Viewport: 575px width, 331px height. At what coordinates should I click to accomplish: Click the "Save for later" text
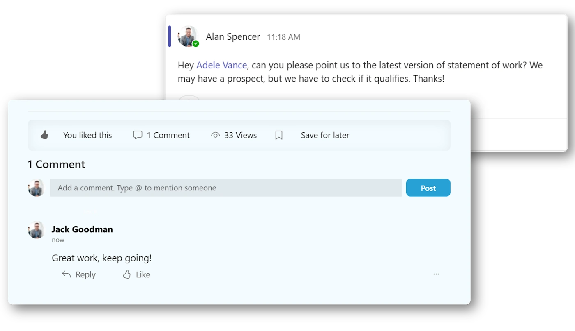[325, 135]
